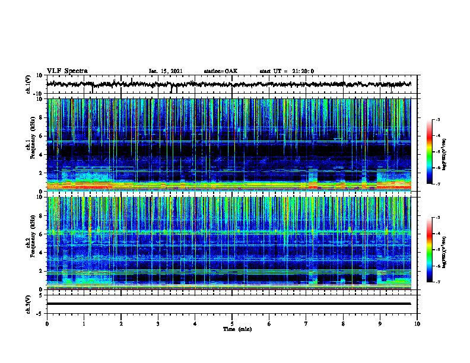Screen dimensions: 470x363
Task: Click the "-7" label on ch.2 color bar
Action: click(x=438, y=282)
